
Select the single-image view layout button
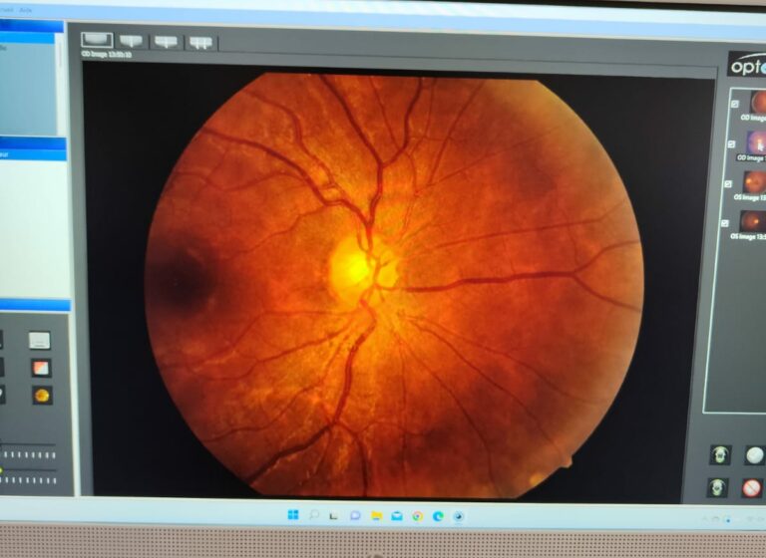(x=97, y=40)
